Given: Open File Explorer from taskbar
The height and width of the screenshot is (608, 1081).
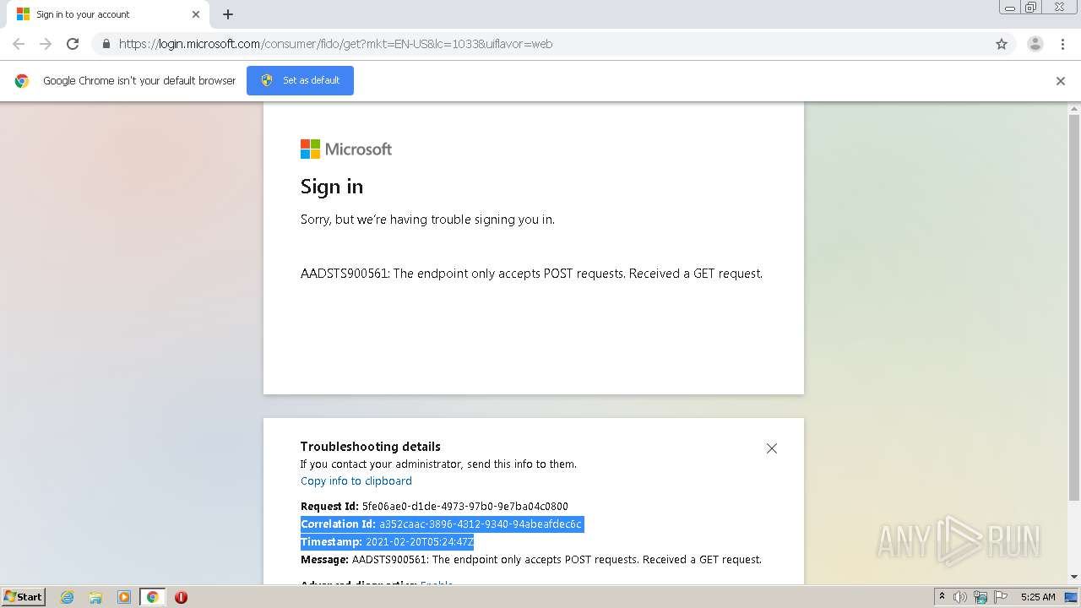Looking at the screenshot, I should (x=95, y=597).
